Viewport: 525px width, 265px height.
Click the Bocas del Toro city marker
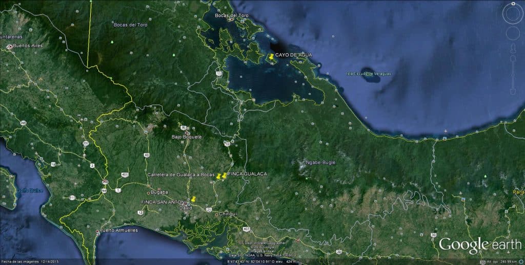(x=231, y=19)
